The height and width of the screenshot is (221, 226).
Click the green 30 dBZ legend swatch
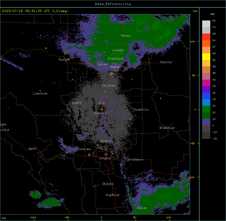[206, 109]
